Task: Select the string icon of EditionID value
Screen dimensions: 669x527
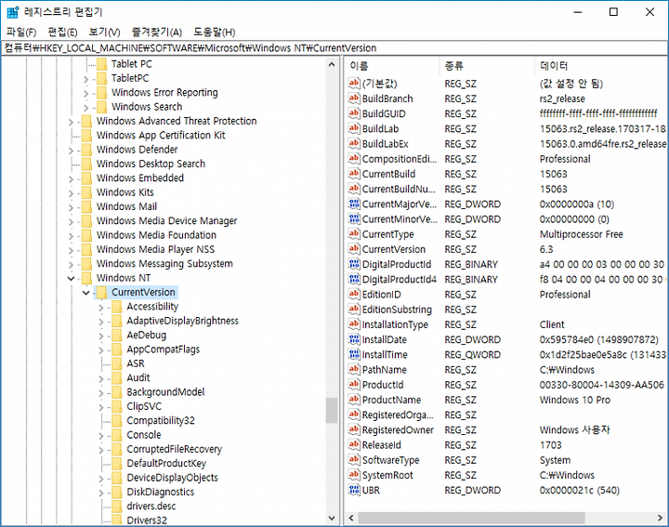Action: 354,294
